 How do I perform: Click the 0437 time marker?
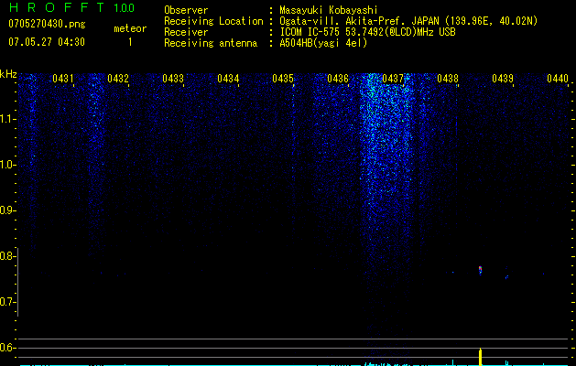pos(393,78)
